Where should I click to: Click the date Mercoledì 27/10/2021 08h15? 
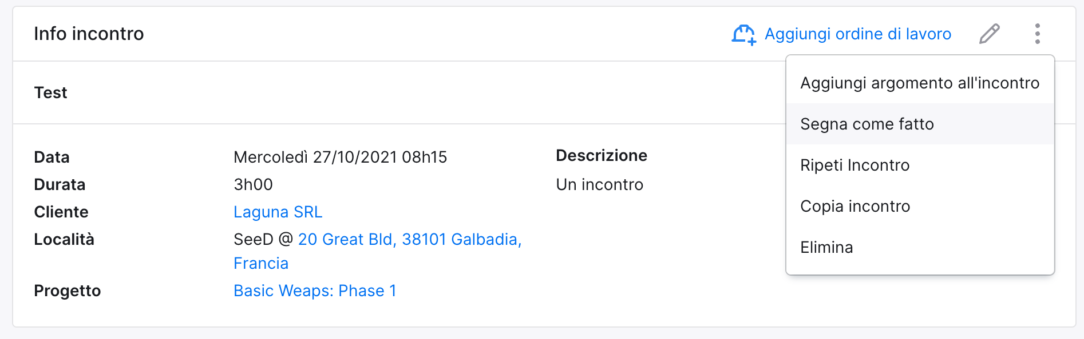point(341,157)
